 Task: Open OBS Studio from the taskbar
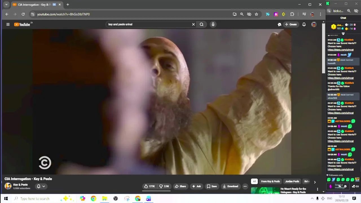[115, 198]
